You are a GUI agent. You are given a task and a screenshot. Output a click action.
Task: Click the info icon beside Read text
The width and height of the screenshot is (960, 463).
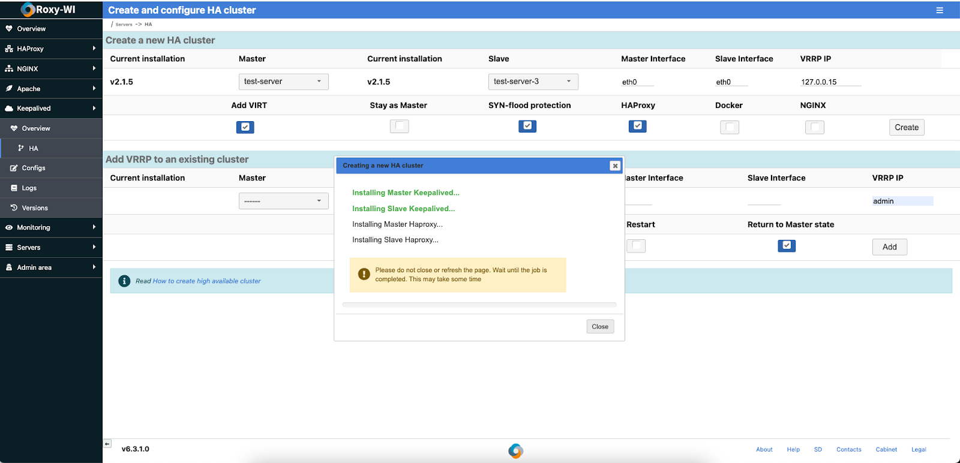pos(124,281)
